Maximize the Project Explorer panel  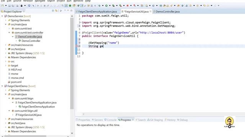point(72,11)
